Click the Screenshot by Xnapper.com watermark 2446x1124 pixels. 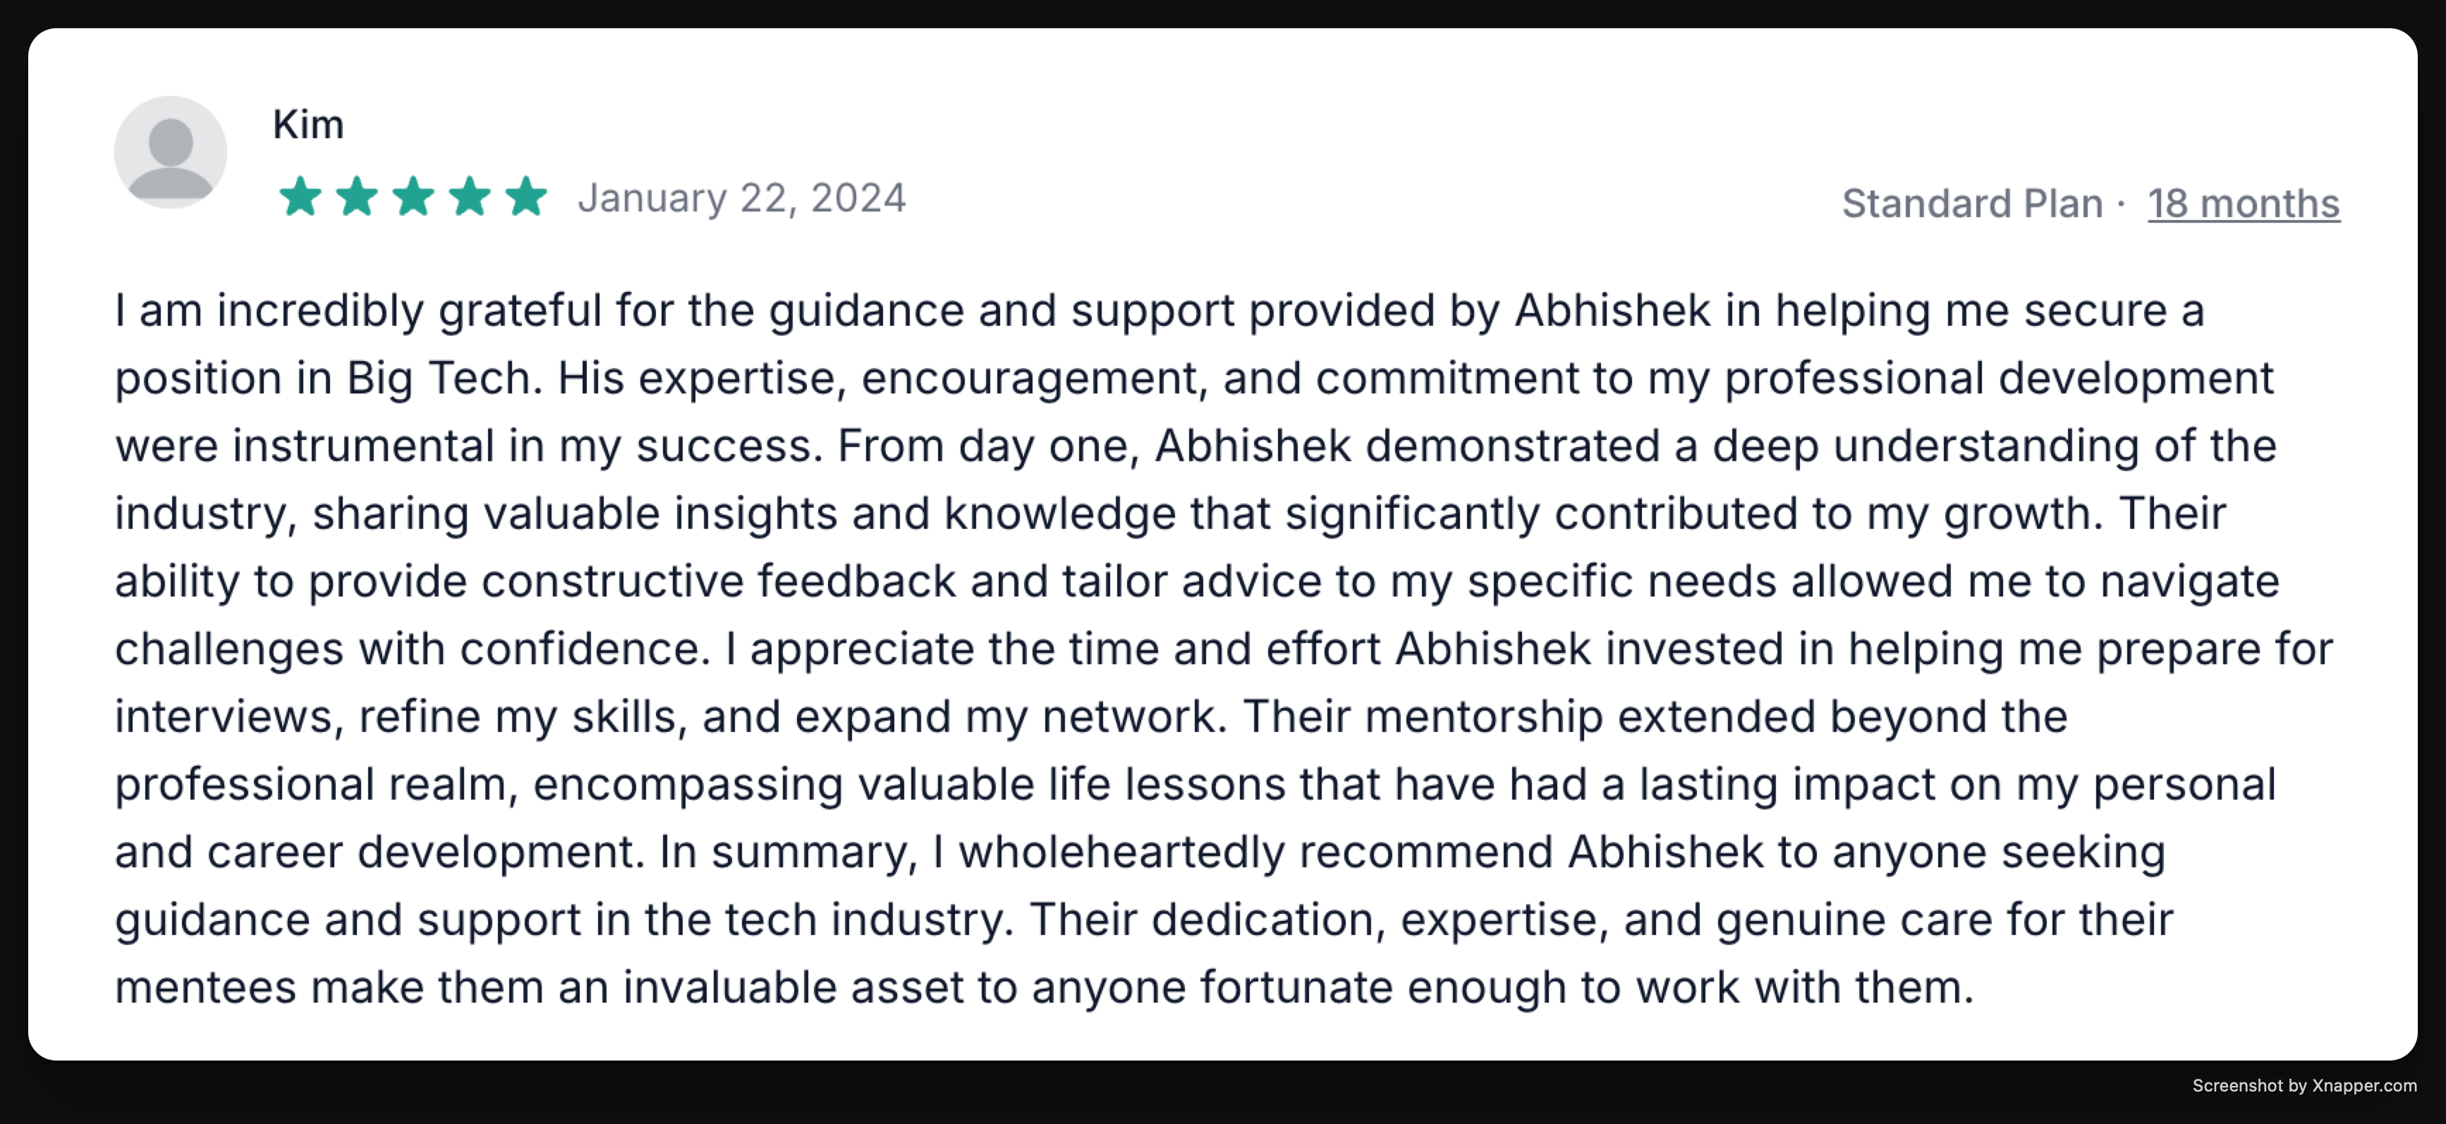tap(2304, 1085)
